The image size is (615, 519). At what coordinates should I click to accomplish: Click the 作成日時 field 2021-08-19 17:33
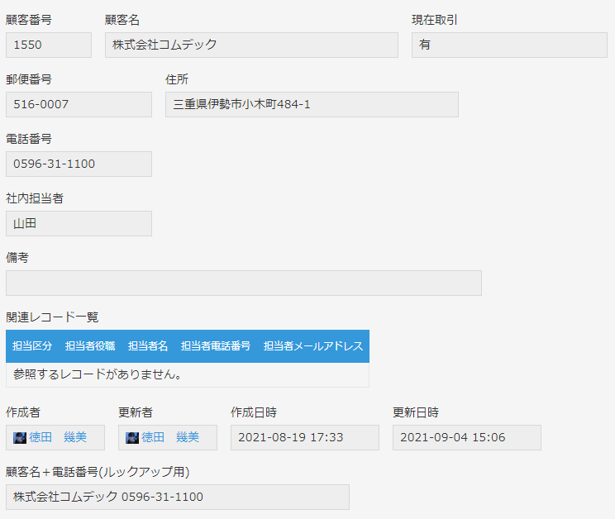pos(305,437)
